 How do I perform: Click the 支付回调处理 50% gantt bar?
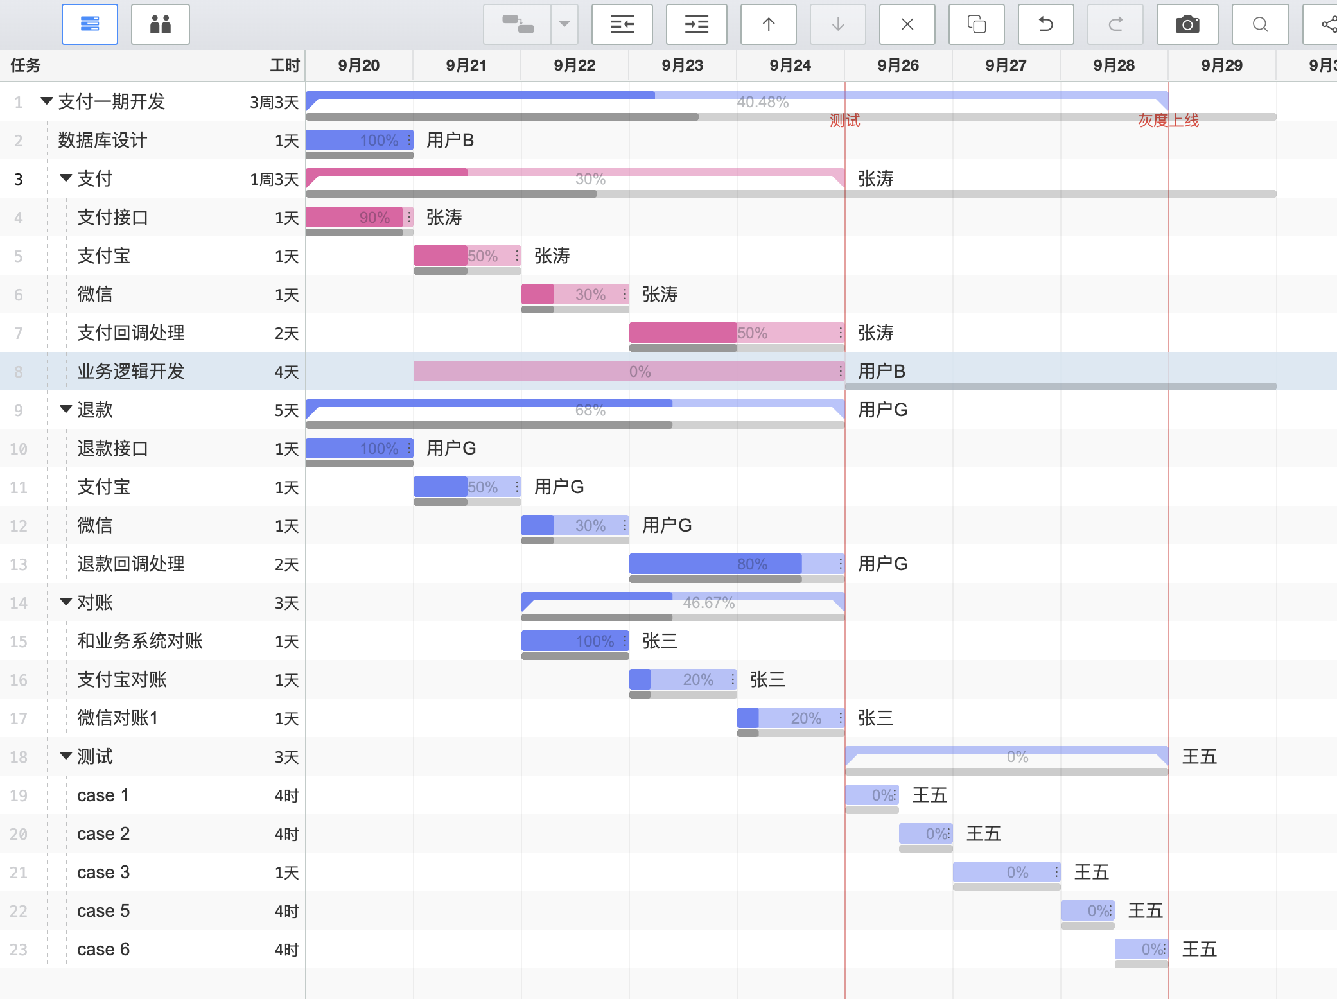pos(737,333)
